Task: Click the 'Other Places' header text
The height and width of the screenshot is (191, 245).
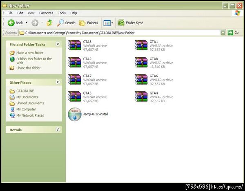Action: point(20,83)
